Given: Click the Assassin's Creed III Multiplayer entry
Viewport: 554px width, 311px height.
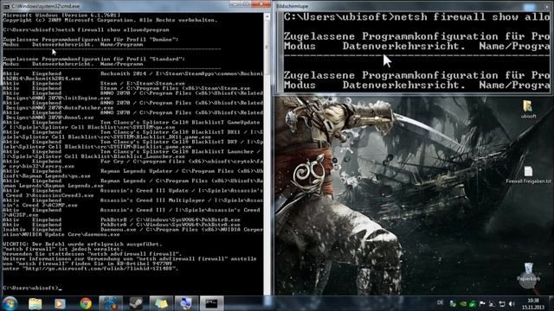Looking at the screenshot, I should [132, 202].
